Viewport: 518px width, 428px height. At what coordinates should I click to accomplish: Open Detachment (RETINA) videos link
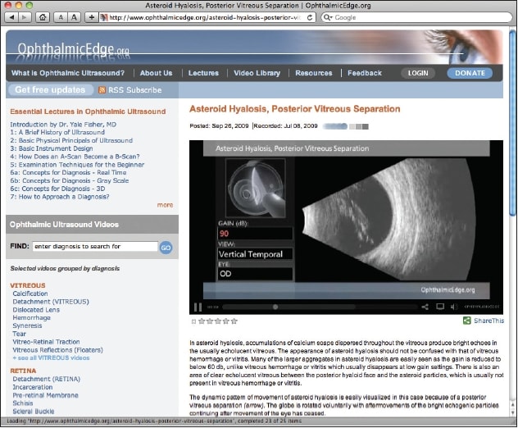(47, 379)
